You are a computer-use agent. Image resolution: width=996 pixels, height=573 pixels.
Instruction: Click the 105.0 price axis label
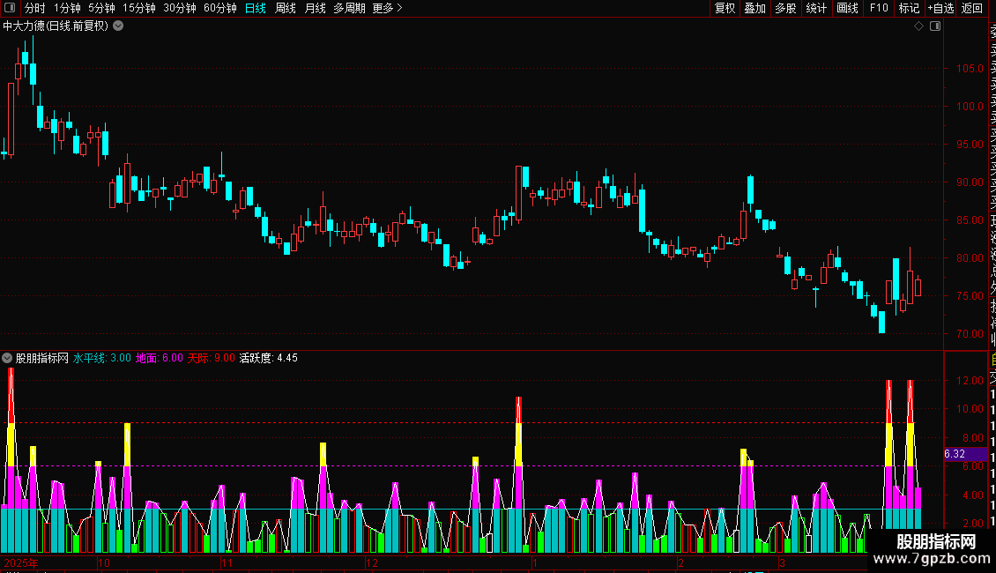(970, 69)
